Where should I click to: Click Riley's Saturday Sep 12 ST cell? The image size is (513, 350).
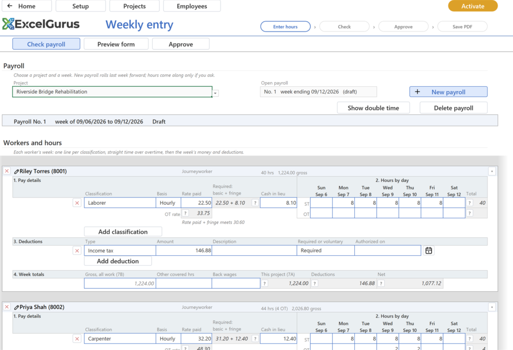point(454,203)
